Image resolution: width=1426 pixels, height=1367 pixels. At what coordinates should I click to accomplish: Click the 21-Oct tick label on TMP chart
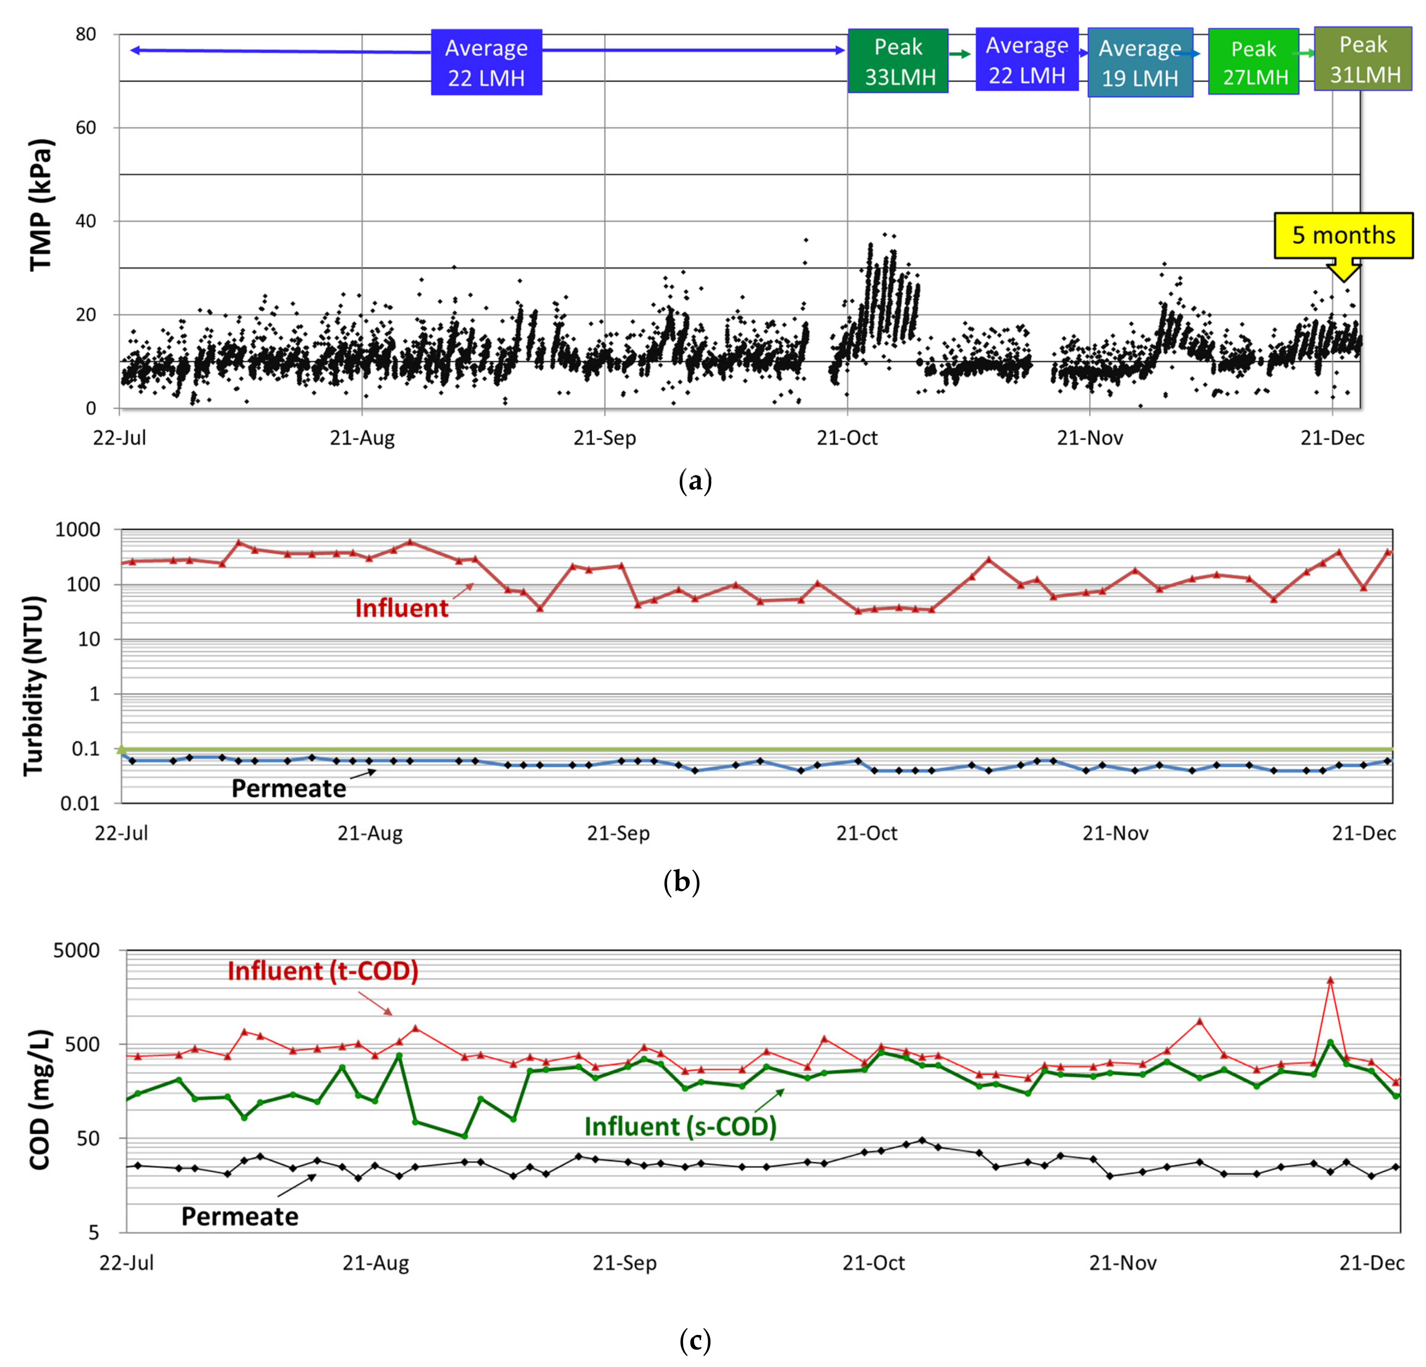pyautogui.click(x=847, y=438)
